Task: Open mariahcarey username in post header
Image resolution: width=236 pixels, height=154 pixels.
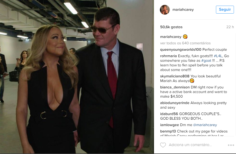Action: pos(183,9)
